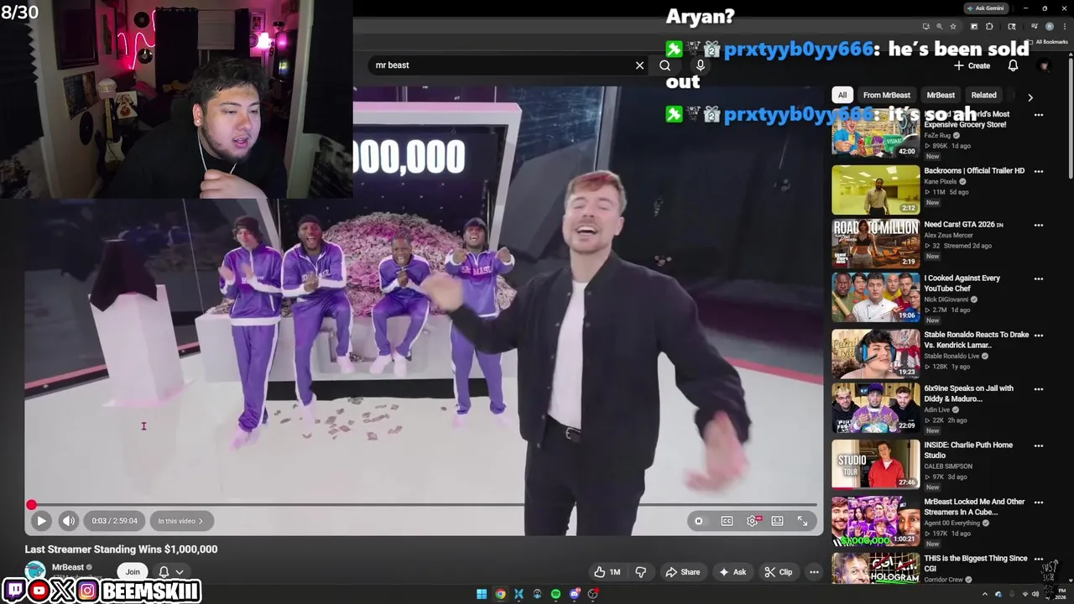Open Chrome media controls icon
The width and height of the screenshot is (1074, 604).
(x=1035, y=26)
